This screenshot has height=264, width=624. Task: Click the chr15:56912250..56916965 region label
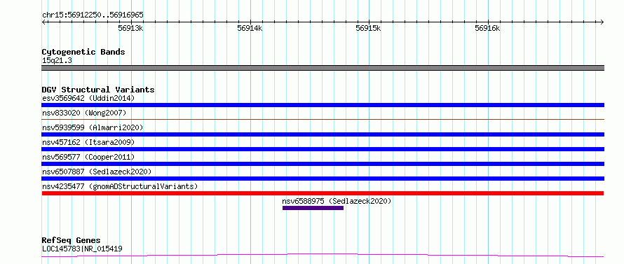[x=93, y=15]
